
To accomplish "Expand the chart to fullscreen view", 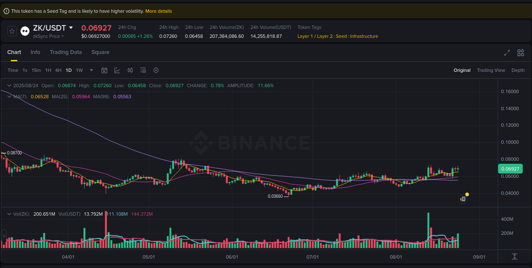I will point(506,53).
